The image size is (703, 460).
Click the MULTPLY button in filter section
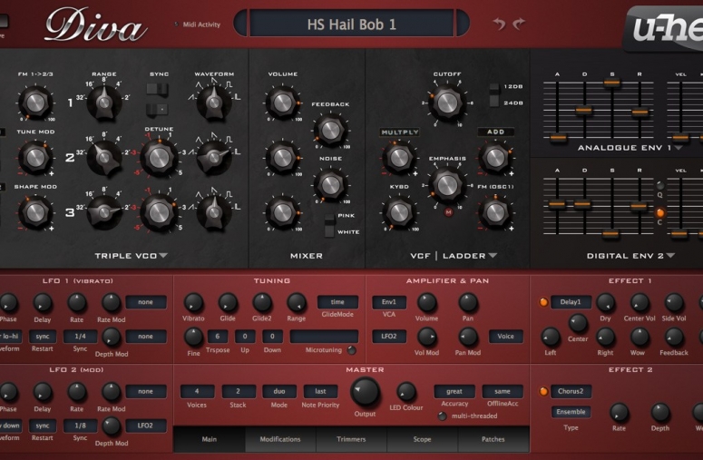pyautogui.click(x=399, y=132)
